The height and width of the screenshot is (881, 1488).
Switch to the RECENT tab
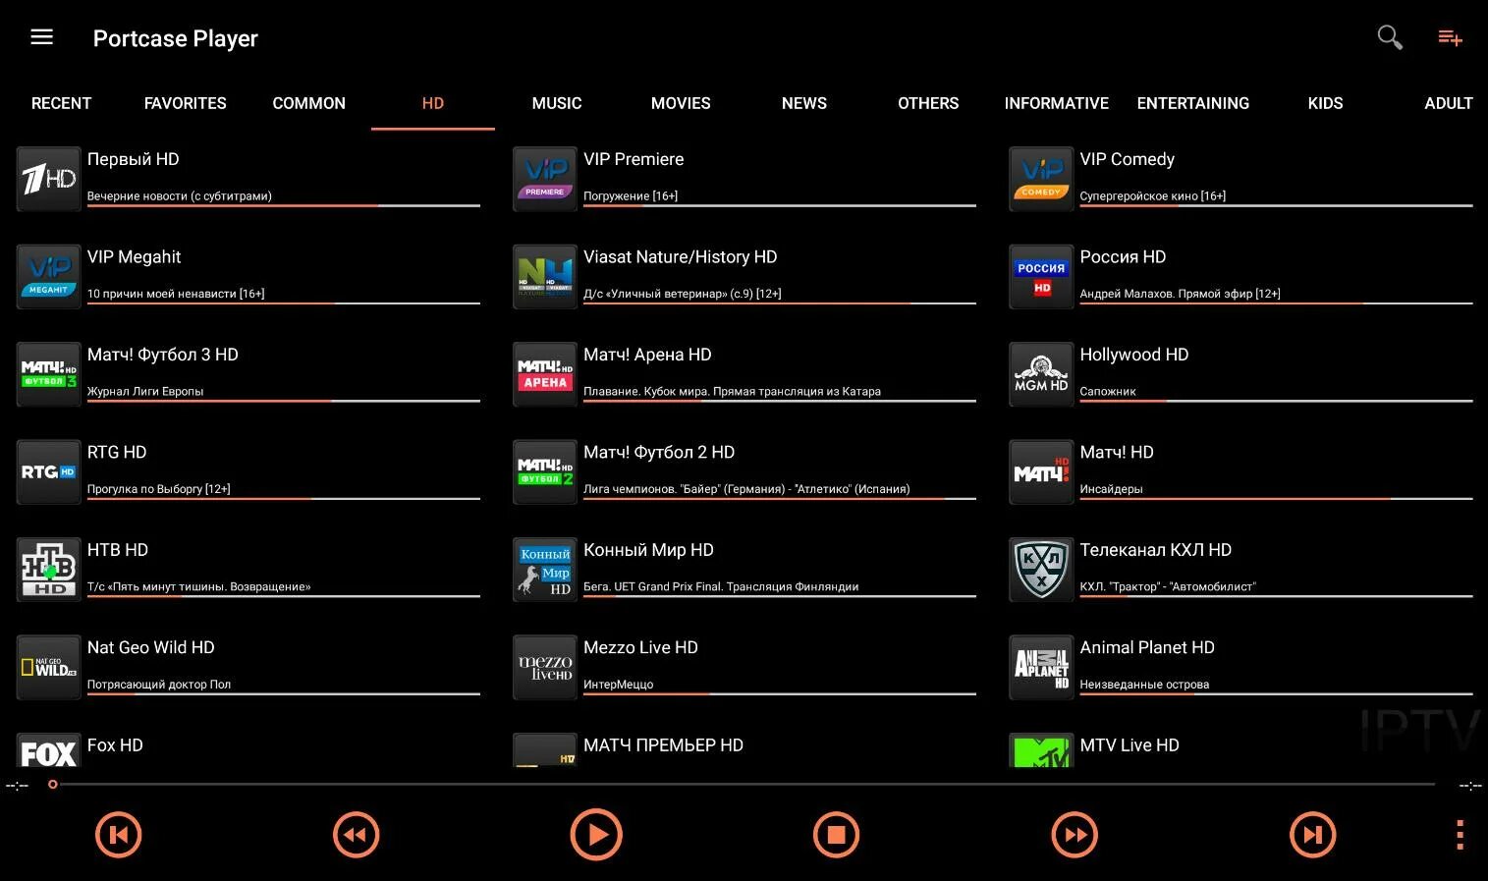pyautogui.click(x=61, y=103)
